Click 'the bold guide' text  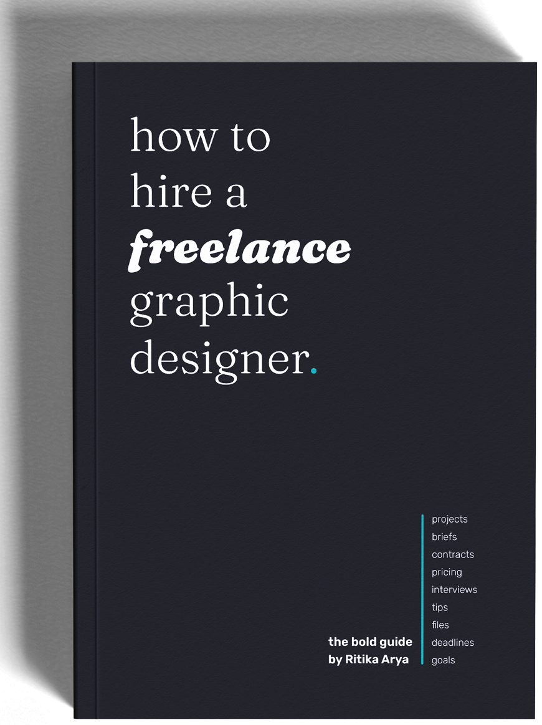click(x=371, y=642)
